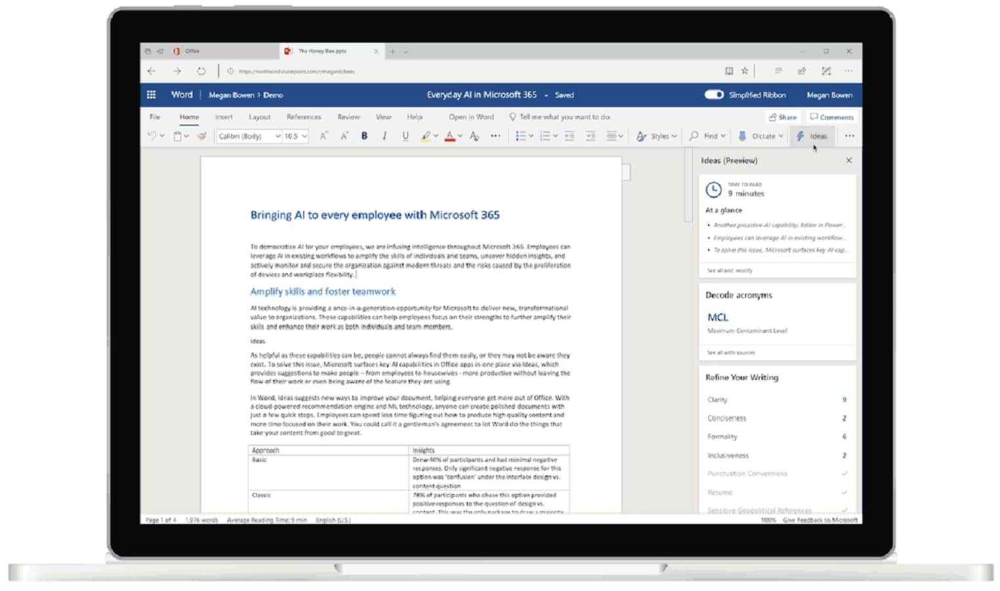Add page to favorites star icon
The width and height of the screenshot is (1000, 591).
tap(744, 71)
